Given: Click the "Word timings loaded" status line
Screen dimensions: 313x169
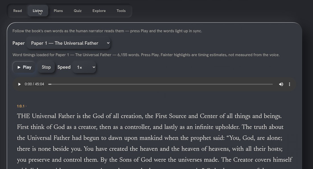Looking at the screenshot, I should tap(146, 55).
